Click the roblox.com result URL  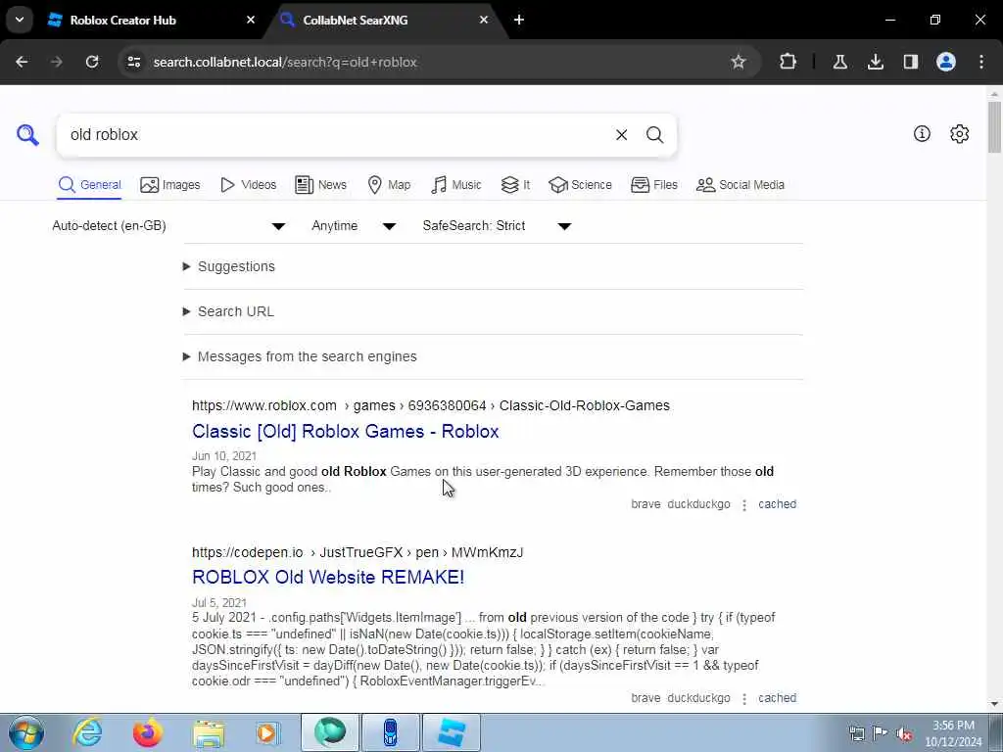click(431, 405)
